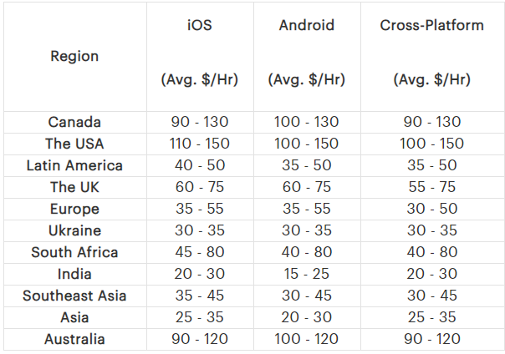The height and width of the screenshot is (354, 505).
Task: Select the South Africa row label
Action: click(x=74, y=252)
